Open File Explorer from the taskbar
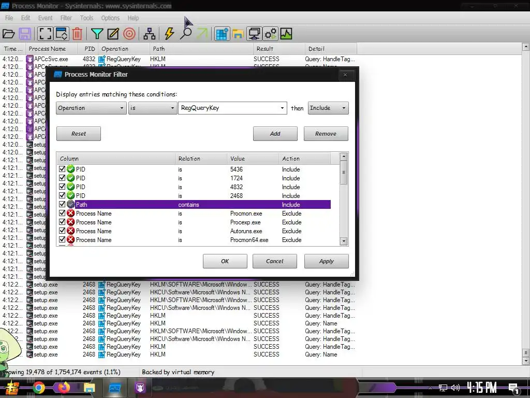The image size is (530, 398). point(89,388)
